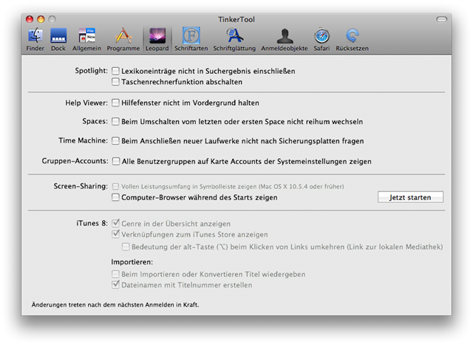Select the Leopard pane icon

pyautogui.click(x=157, y=39)
